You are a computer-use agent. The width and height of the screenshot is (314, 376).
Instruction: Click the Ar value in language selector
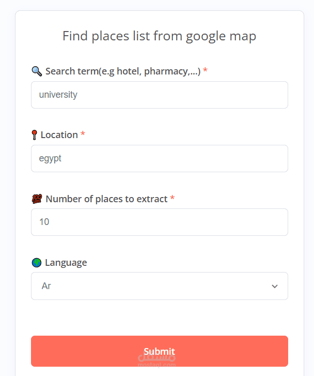[x=46, y=286]
